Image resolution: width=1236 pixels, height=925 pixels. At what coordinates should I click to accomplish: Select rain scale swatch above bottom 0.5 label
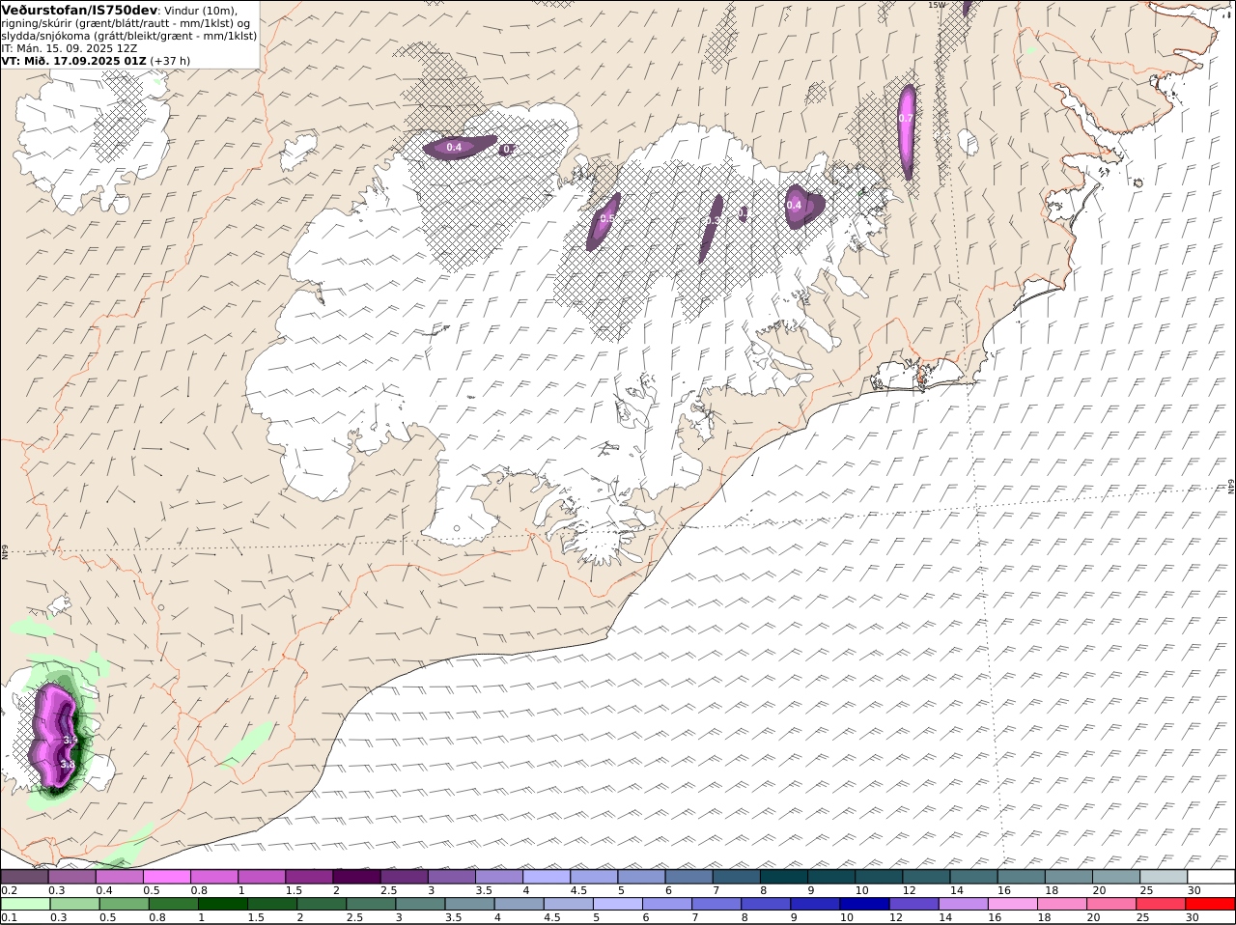pyautogui.click(x=125, y=904)
